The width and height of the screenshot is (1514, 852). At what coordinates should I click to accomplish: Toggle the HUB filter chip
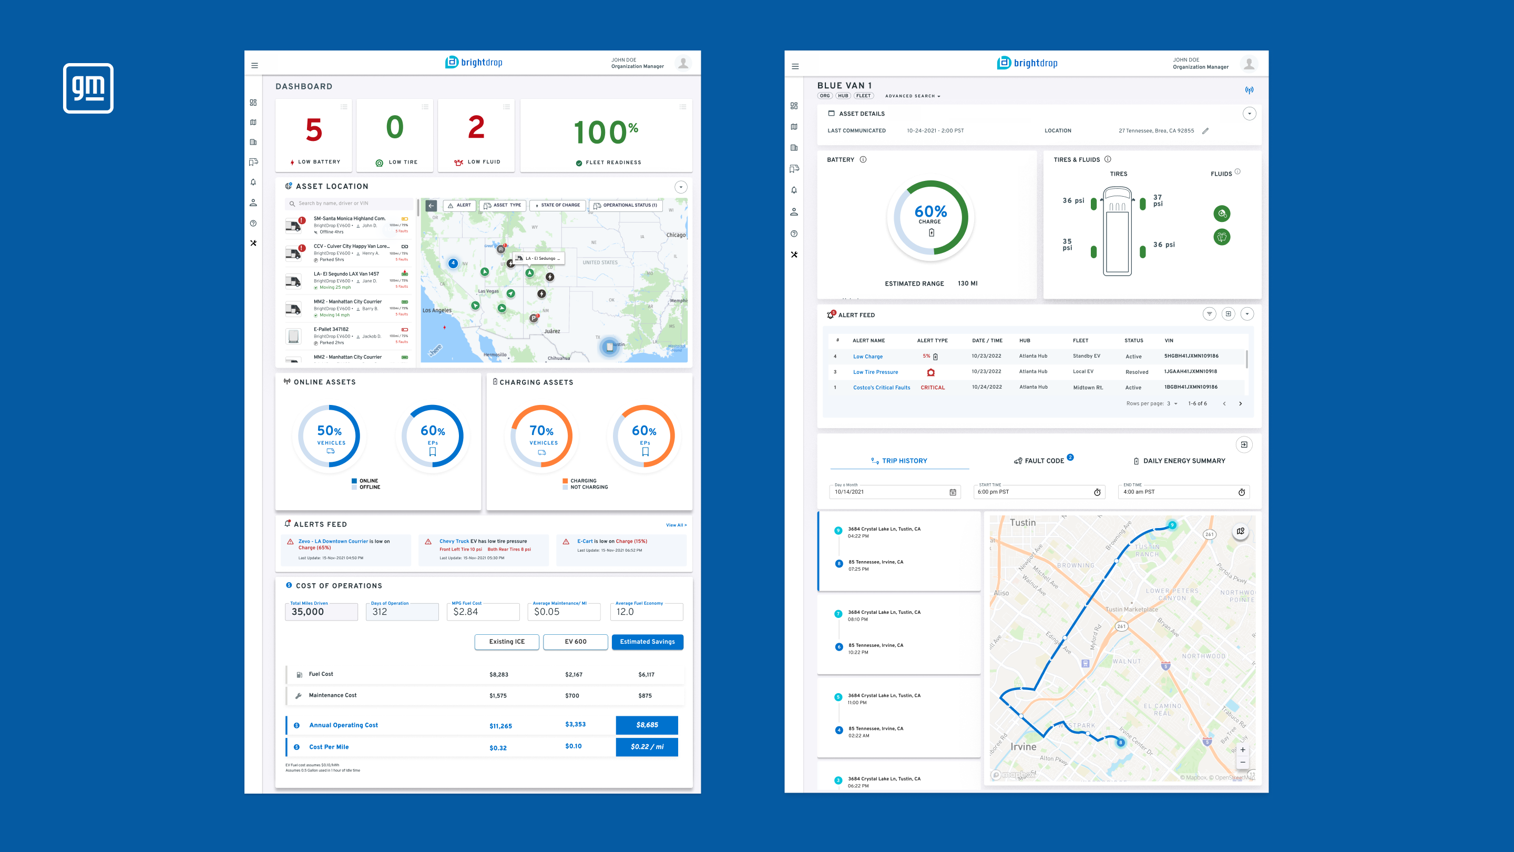click(x=843, y=96)
